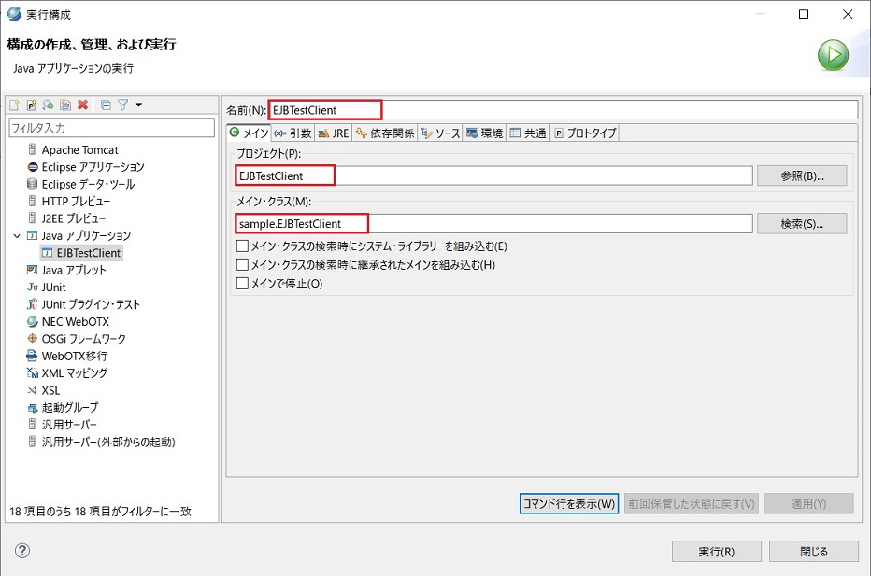This screenshot has height=576, width=871.
Task: Switch to the 引数 tab
Action: point(293,133)
